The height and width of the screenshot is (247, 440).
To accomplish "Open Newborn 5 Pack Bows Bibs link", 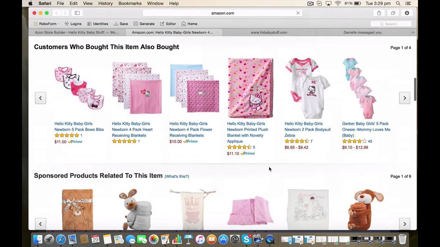I will click(x=79, y=127).
